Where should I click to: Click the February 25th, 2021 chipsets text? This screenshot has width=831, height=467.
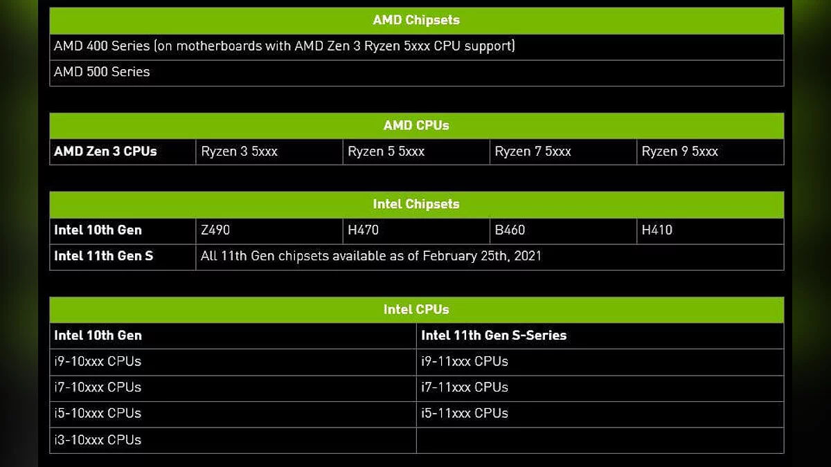pyautogui.click(x=371, y=256)
